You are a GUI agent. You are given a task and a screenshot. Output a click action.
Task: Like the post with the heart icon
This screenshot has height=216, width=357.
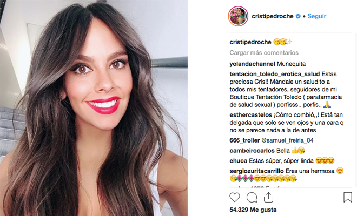[235, 197]
